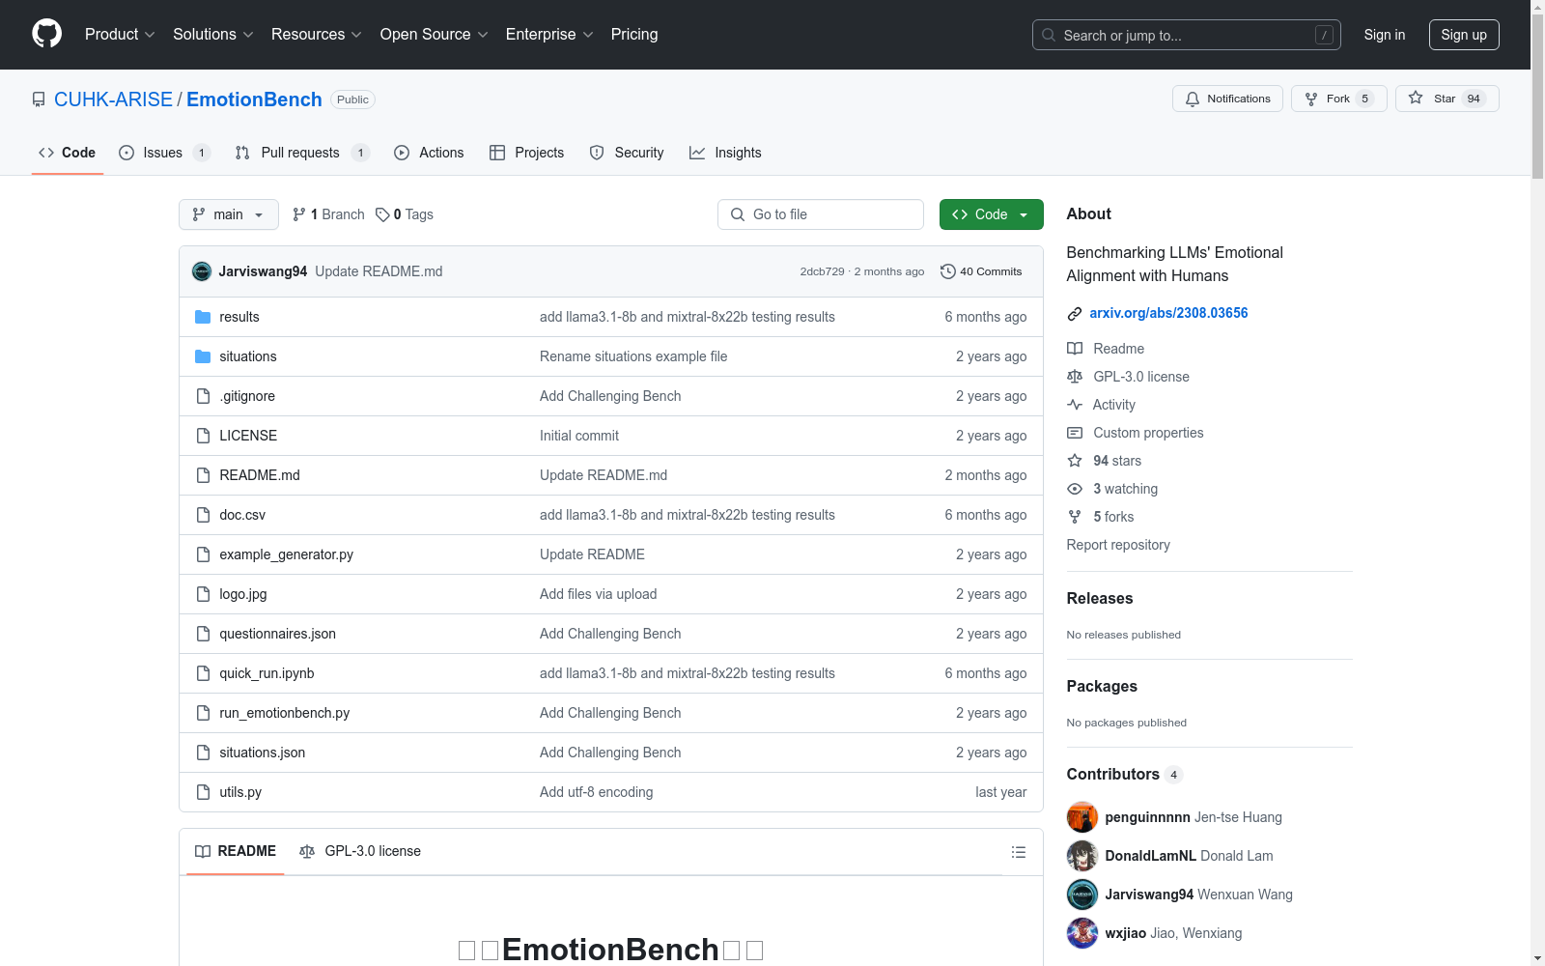Screen dimensions: 1545x966
Task: Click the Report repository link
Action: pos(1118,545)
